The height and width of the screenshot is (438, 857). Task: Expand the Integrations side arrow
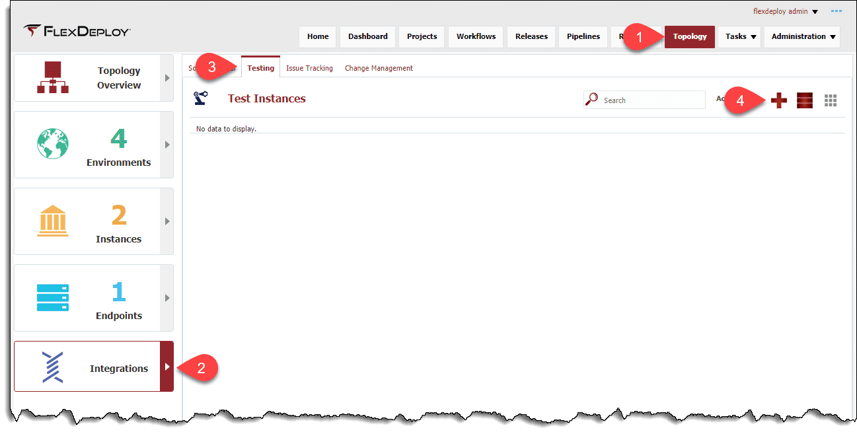(167, 367)
